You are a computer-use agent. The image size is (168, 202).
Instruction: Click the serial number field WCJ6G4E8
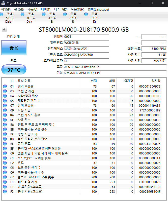86,43
